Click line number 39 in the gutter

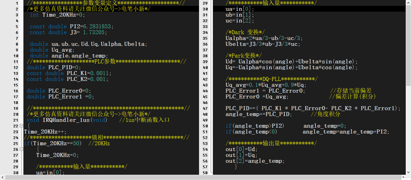(205, 62)
